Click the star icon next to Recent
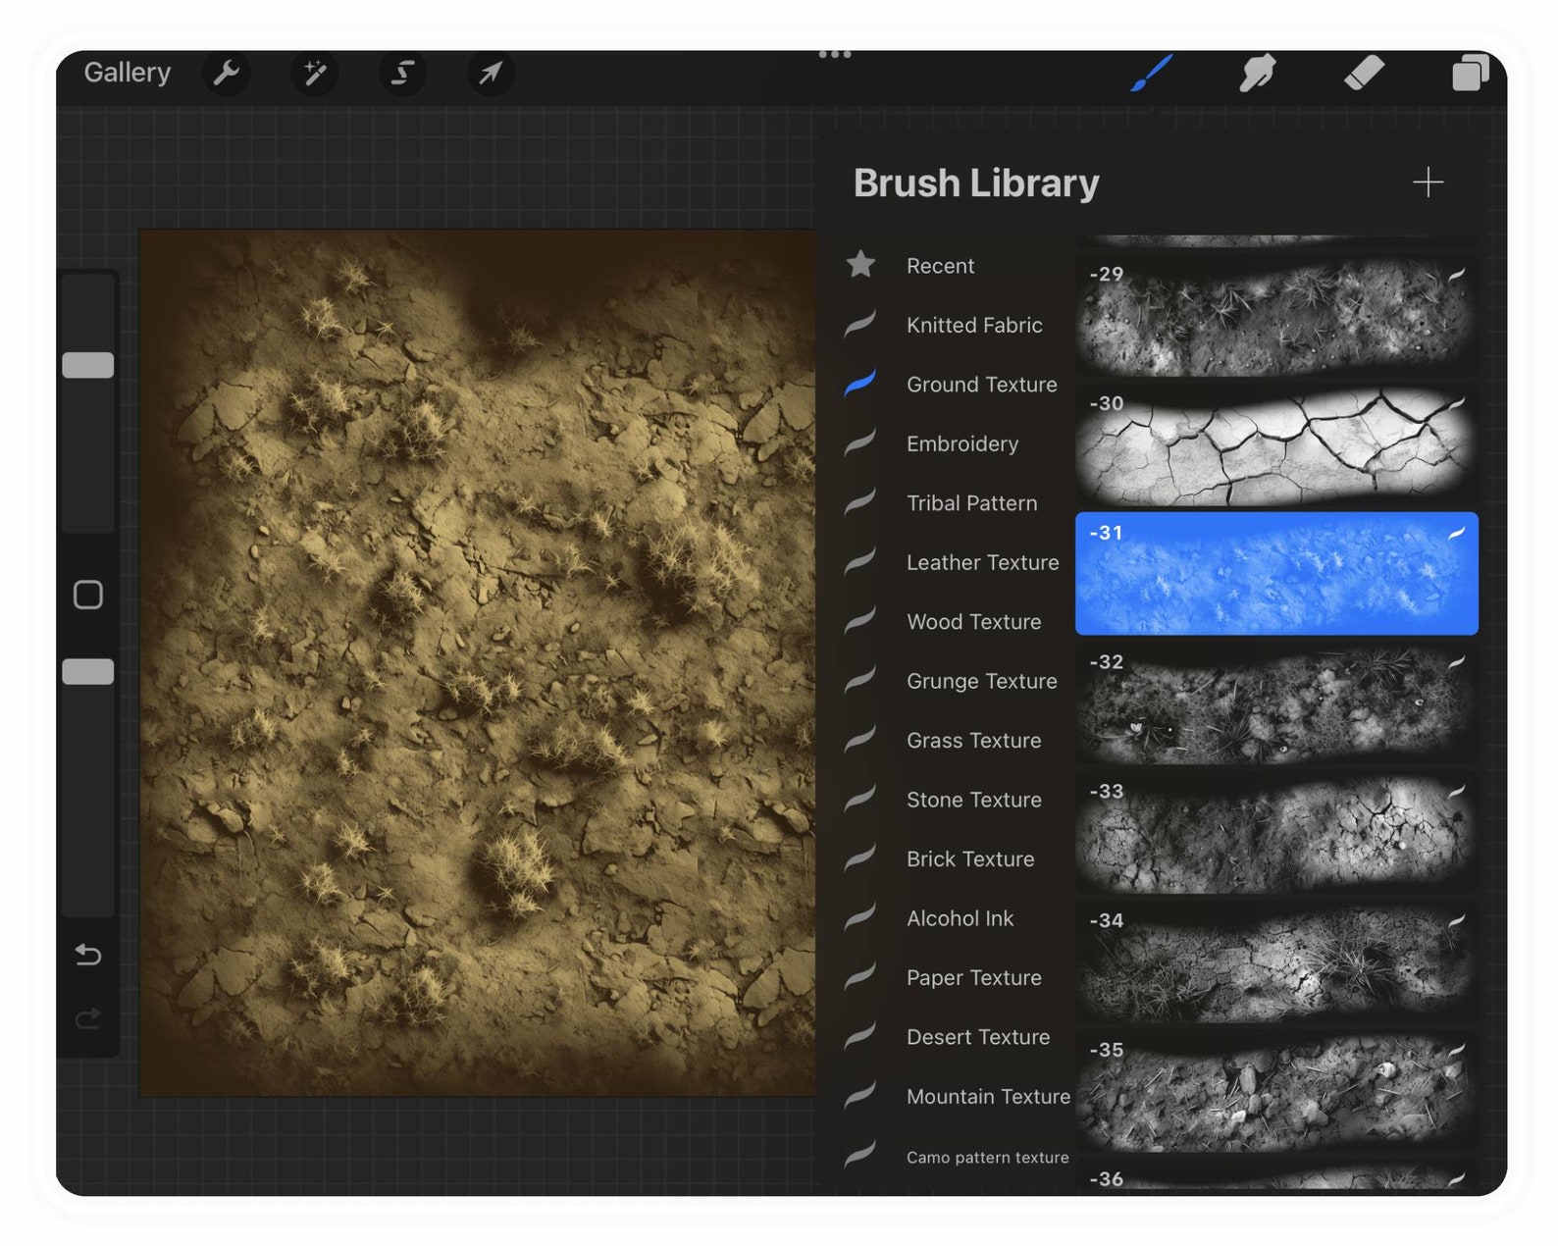Screen dimensions: 1558x1246 click(860, 264)
